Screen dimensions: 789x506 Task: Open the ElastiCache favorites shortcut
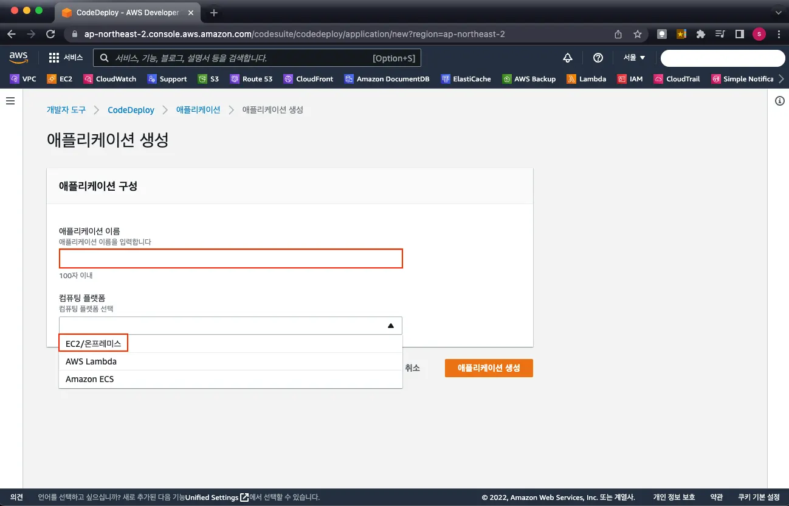tap(466, 79)
